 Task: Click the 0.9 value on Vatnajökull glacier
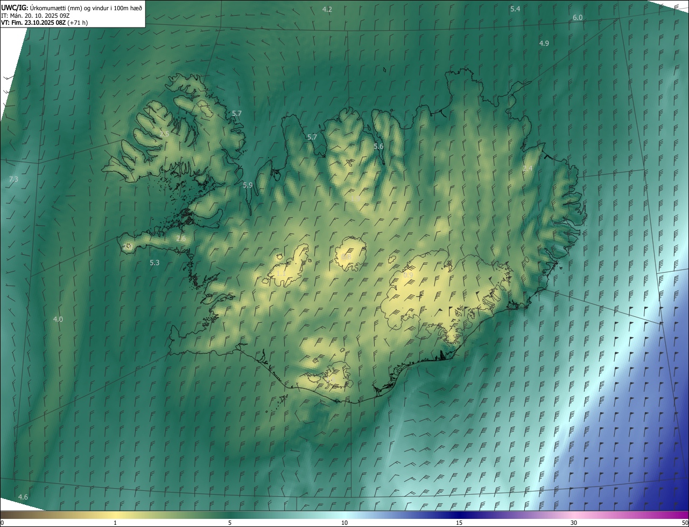click(x=408, y=275)
